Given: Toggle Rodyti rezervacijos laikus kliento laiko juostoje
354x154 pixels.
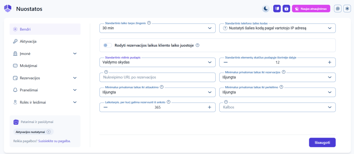Looking at the screenshot, I should [108, 45].
